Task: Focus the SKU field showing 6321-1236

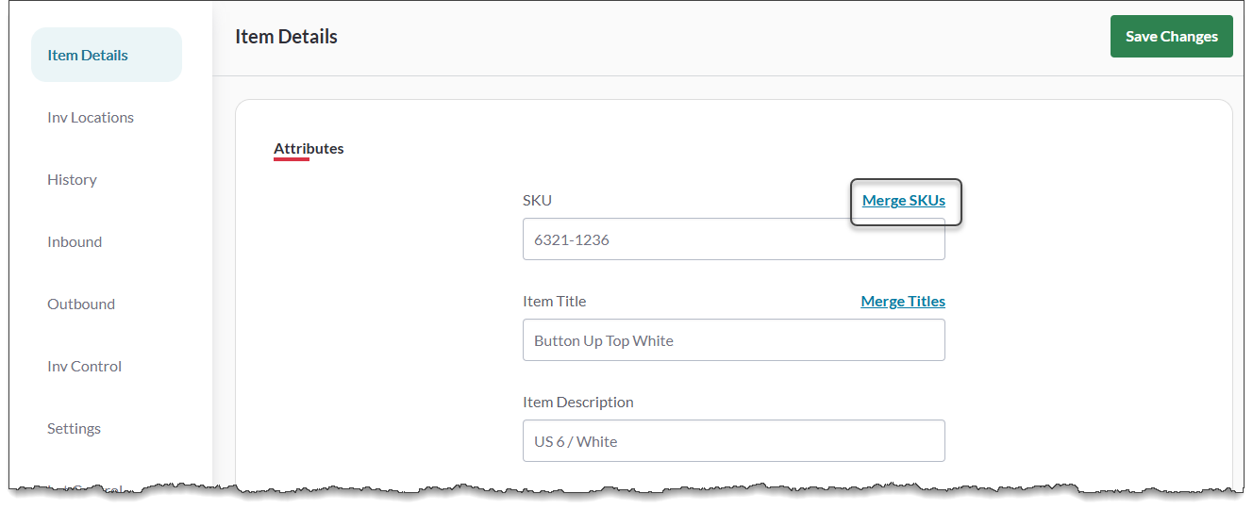Action: (733, 240)
